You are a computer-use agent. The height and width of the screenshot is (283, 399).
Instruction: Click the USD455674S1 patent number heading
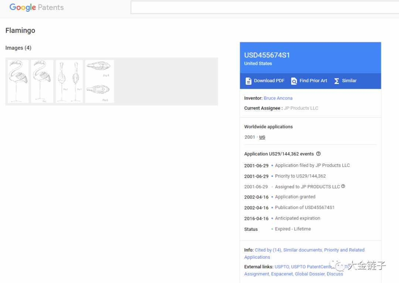coord(267,55)
